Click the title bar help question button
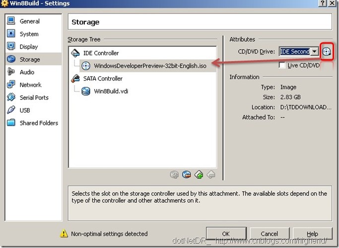339x248 pixels. [x=322, y=3]
